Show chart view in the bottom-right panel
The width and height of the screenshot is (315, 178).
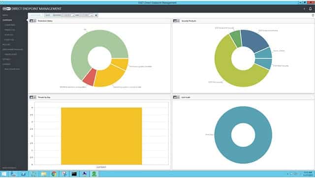point(175,97)
